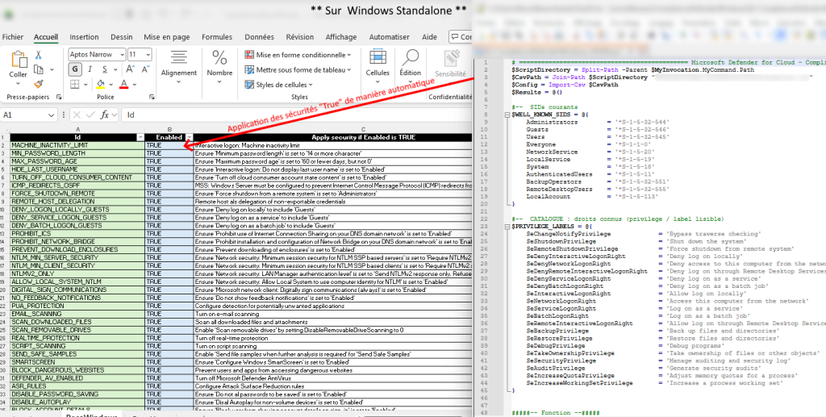Screen dimensions: 826x417
Task: Open the Aptos Narrow font name dropdown
Action: (x=123, y=54)
